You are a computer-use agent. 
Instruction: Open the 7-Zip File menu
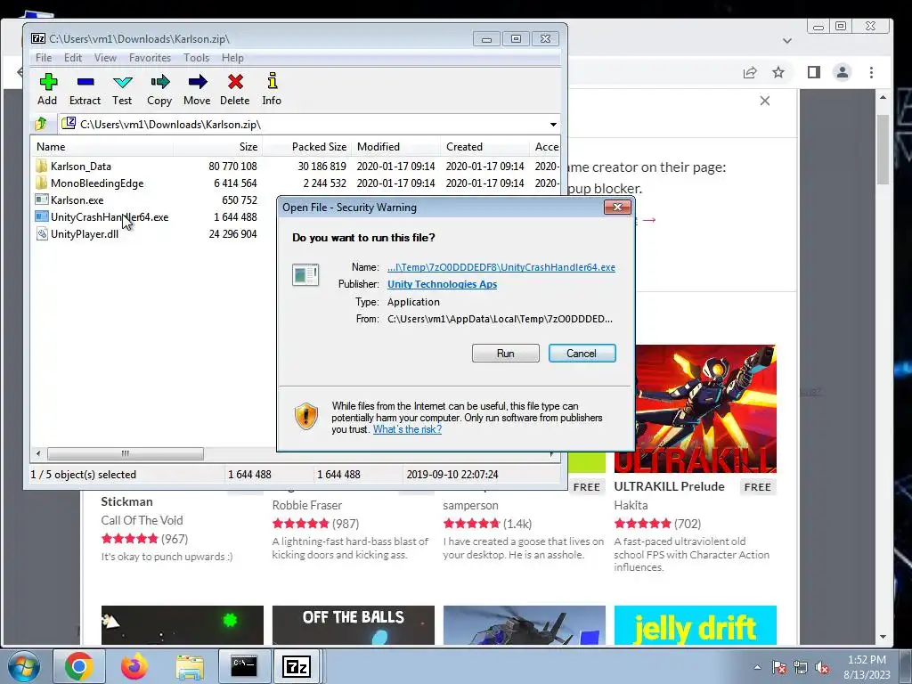pos(44,58)
